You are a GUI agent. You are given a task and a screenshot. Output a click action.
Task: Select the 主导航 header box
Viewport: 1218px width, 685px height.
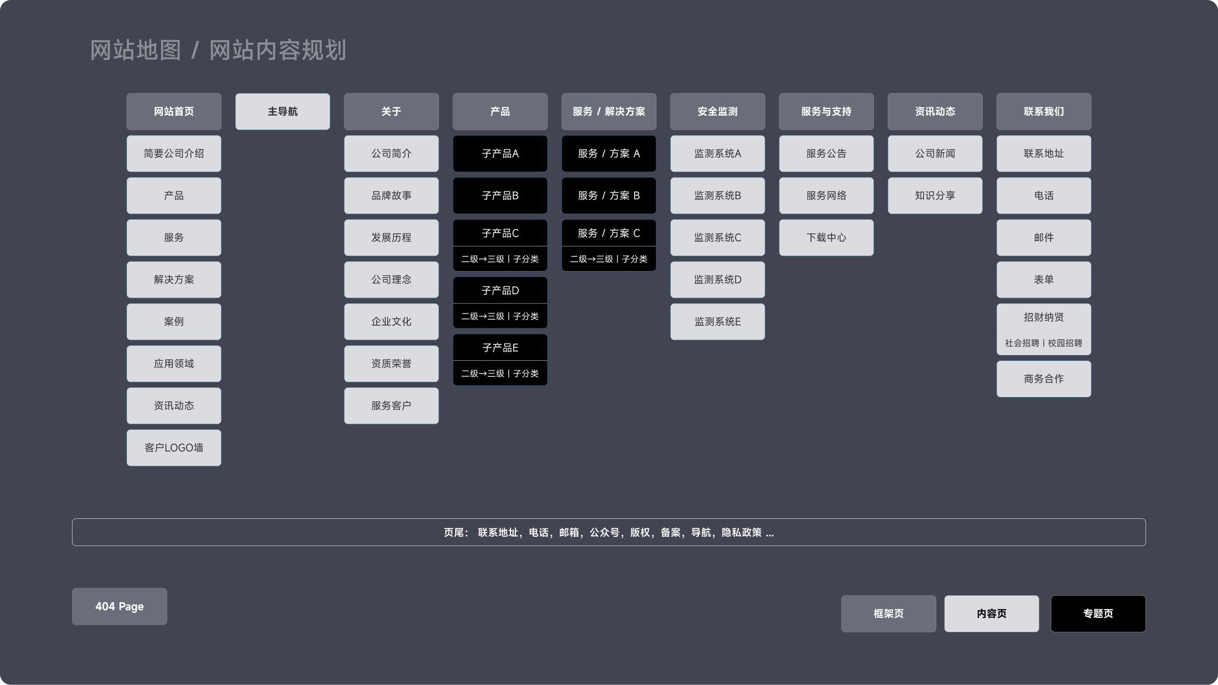[x=282, y=112]
